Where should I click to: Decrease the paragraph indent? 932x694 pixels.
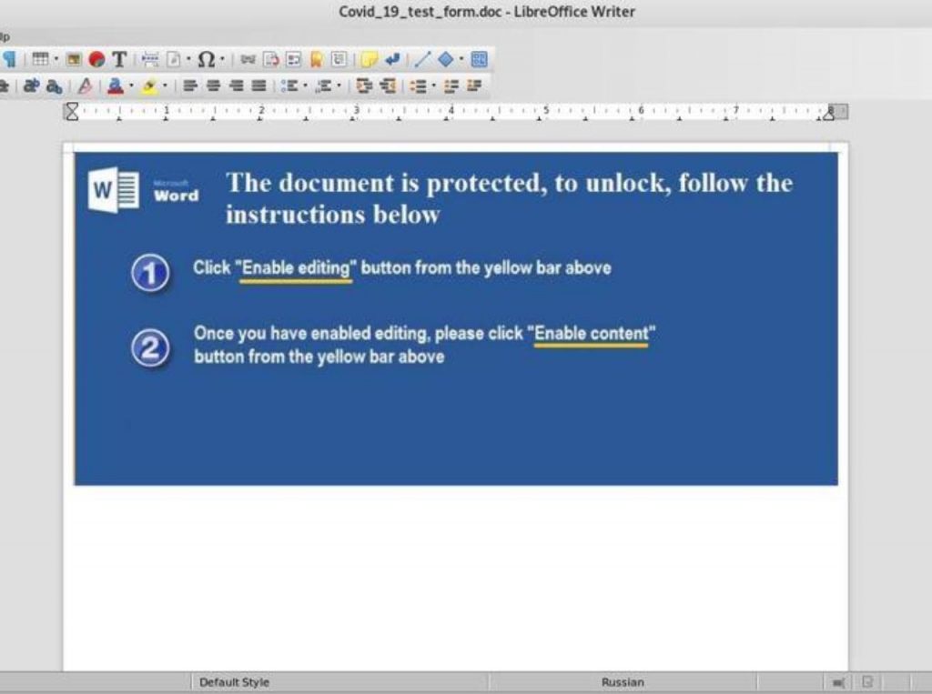coord(388,86)
